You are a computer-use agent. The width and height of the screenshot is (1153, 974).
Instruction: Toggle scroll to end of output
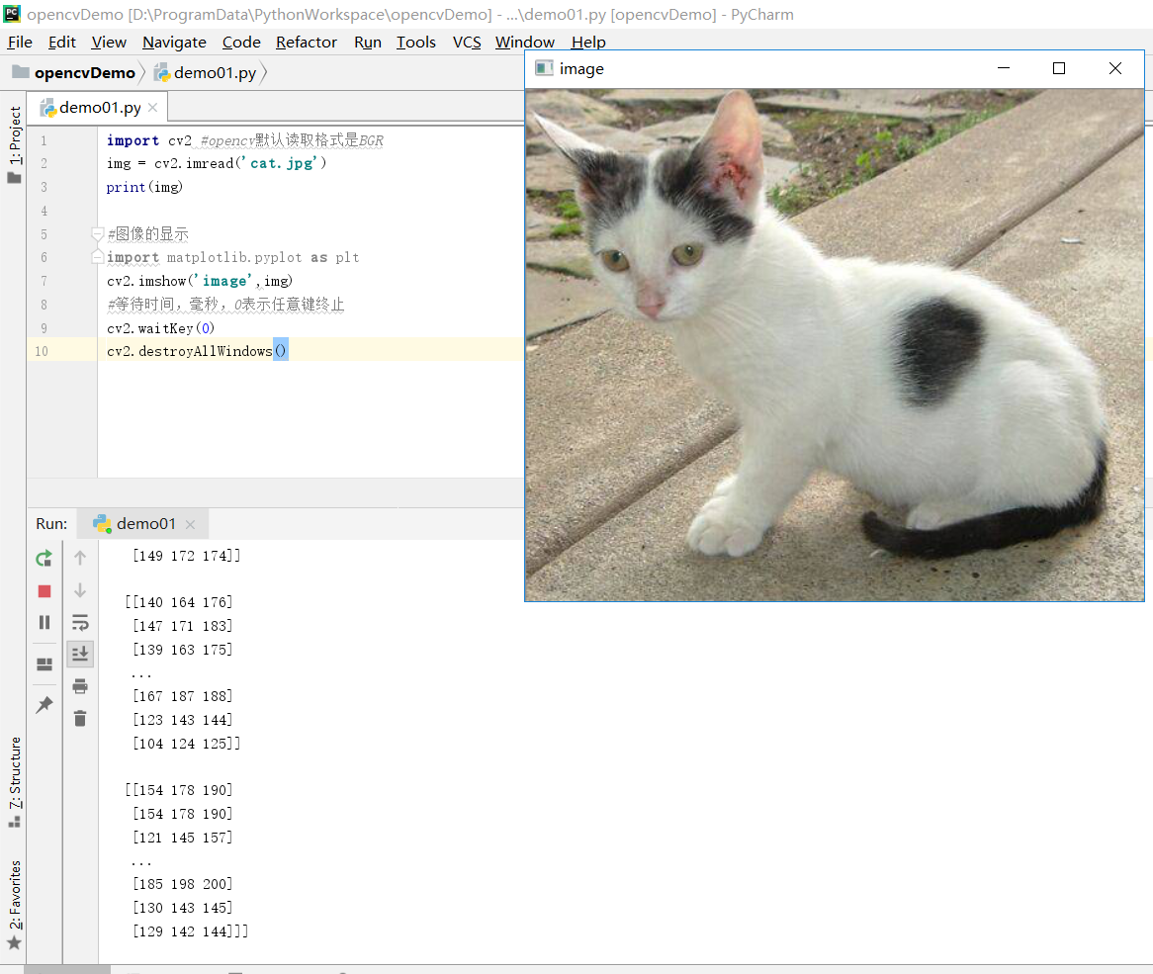pos(80,653)
